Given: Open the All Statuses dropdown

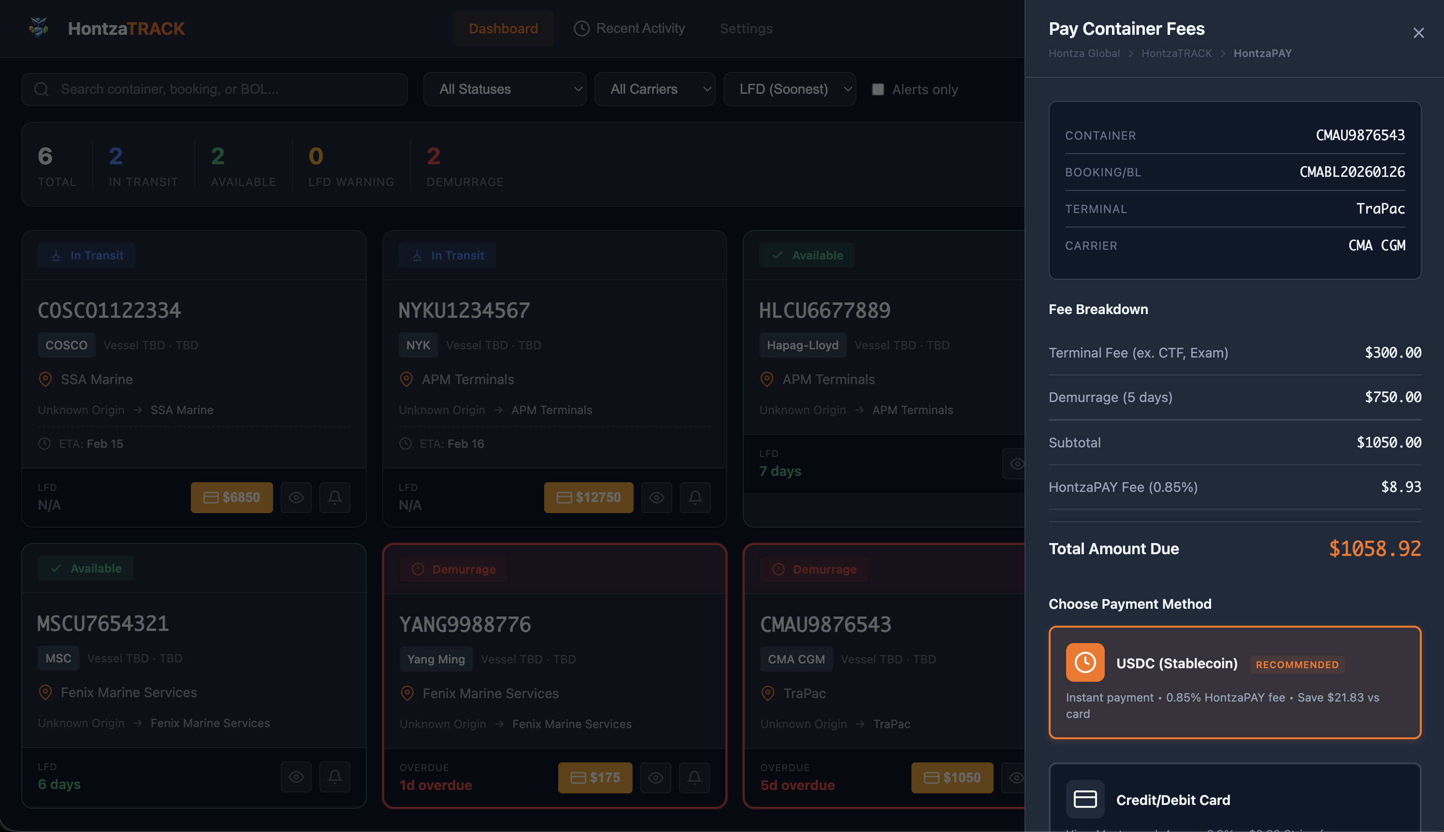Looking at the screenshot, I should click(504, 89).
